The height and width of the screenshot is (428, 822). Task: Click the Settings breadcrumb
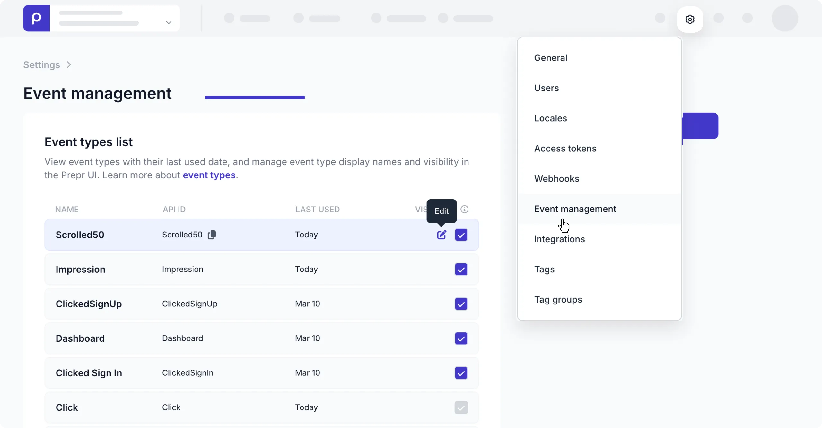41,64
